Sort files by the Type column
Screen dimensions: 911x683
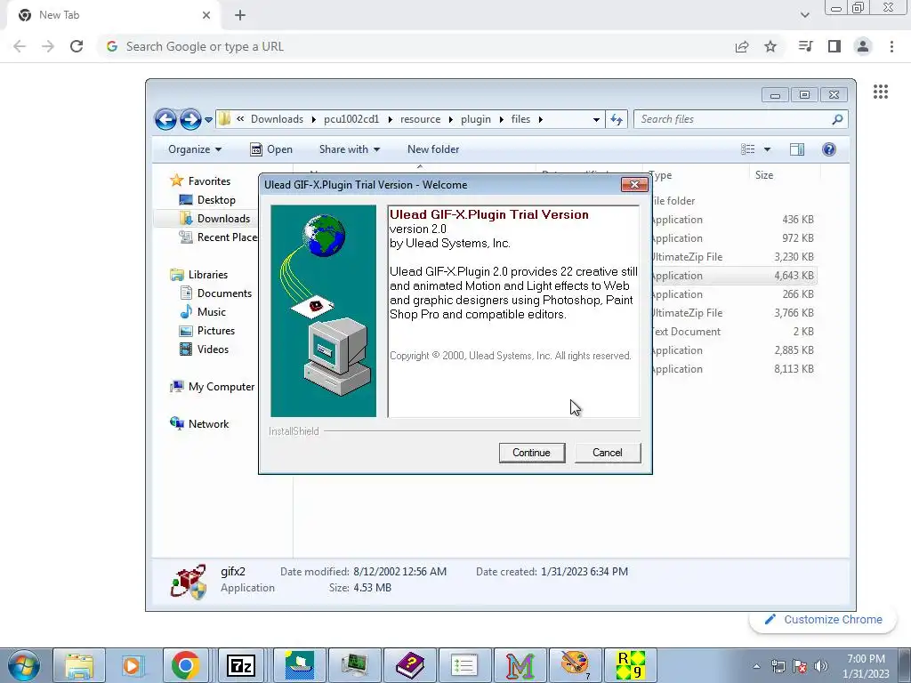[697, 175]
